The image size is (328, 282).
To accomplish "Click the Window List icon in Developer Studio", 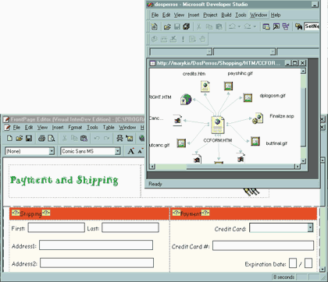I will tap(286, 26).
